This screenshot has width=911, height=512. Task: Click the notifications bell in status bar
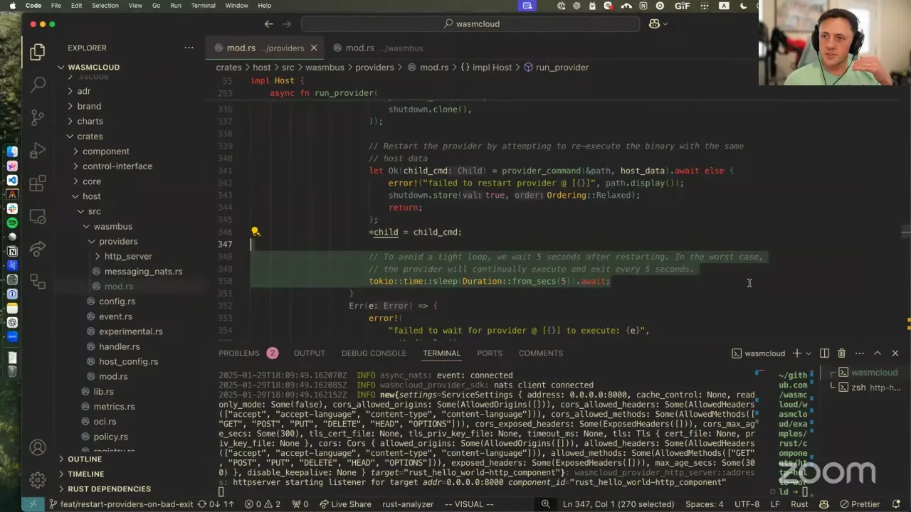coord(897,504)
